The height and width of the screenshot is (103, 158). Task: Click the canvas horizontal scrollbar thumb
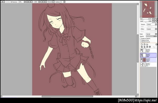67,96
